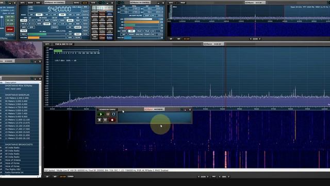
Task: Click DEL VRX in the Main panel
Action: (10, 20)
